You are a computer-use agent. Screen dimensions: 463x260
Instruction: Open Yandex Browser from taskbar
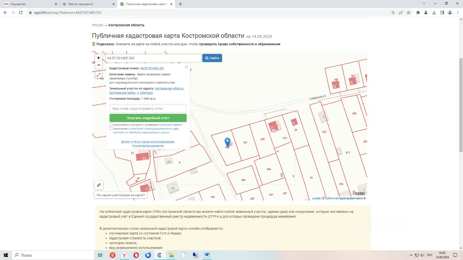click(x=124, y=255)
